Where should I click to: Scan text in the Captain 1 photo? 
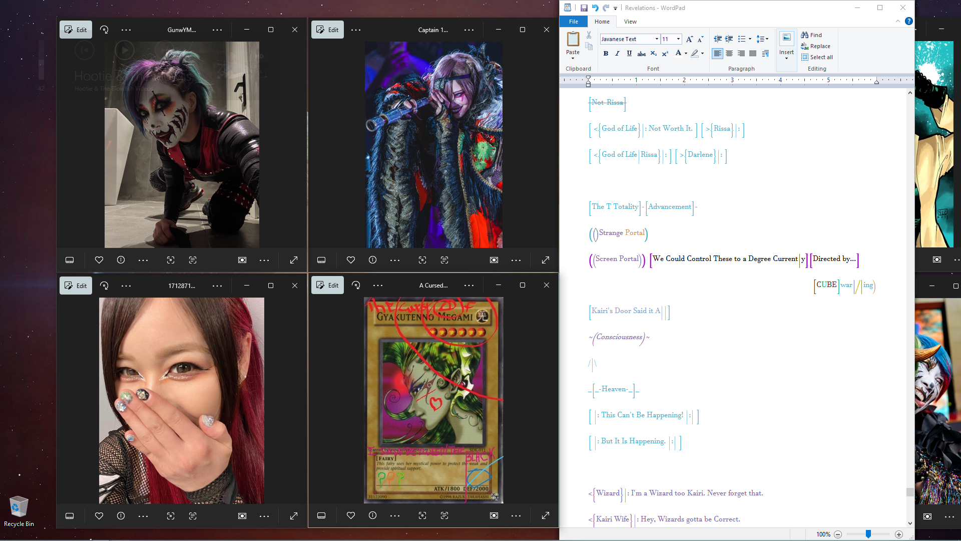click(444, 260)
